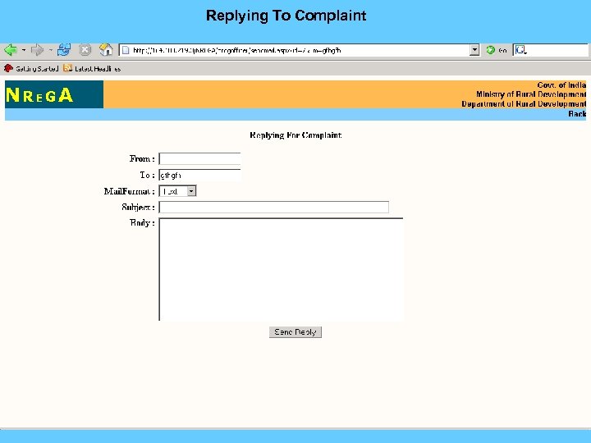The image size is (591, 443).
Task: Click the Ministry of Rural Development text
Action: (531, 94)
